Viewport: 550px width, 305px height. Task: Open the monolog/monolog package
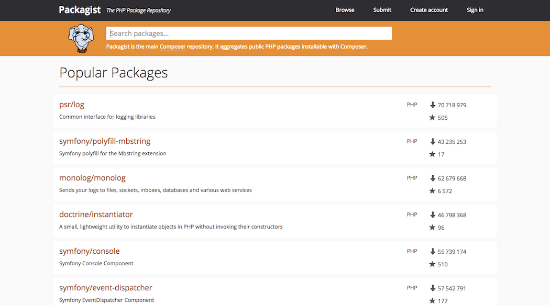92,178
